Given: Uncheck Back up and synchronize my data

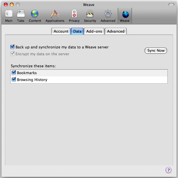Looking at the screenshot, I should (12, 47).
